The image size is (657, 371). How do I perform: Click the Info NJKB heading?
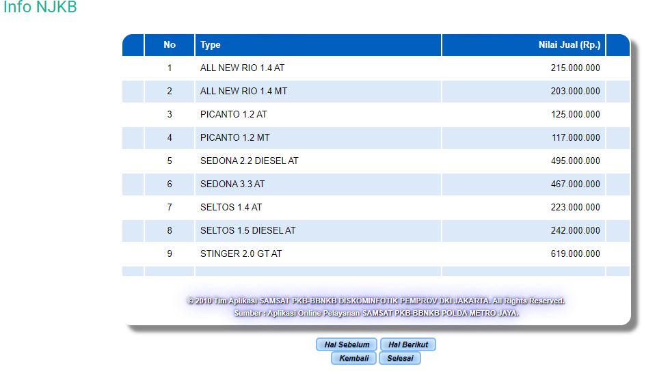[x=40, y=7]
